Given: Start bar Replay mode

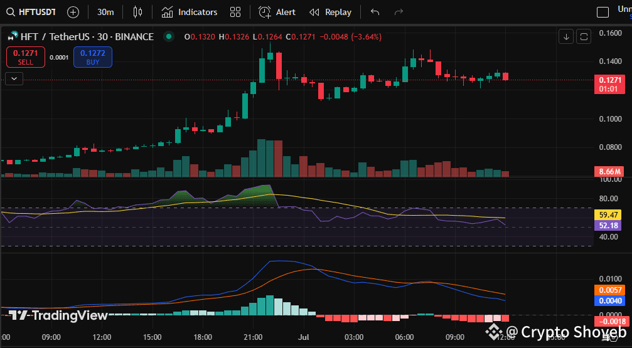Looking at the screenshot, I should [x=331, y=12].
